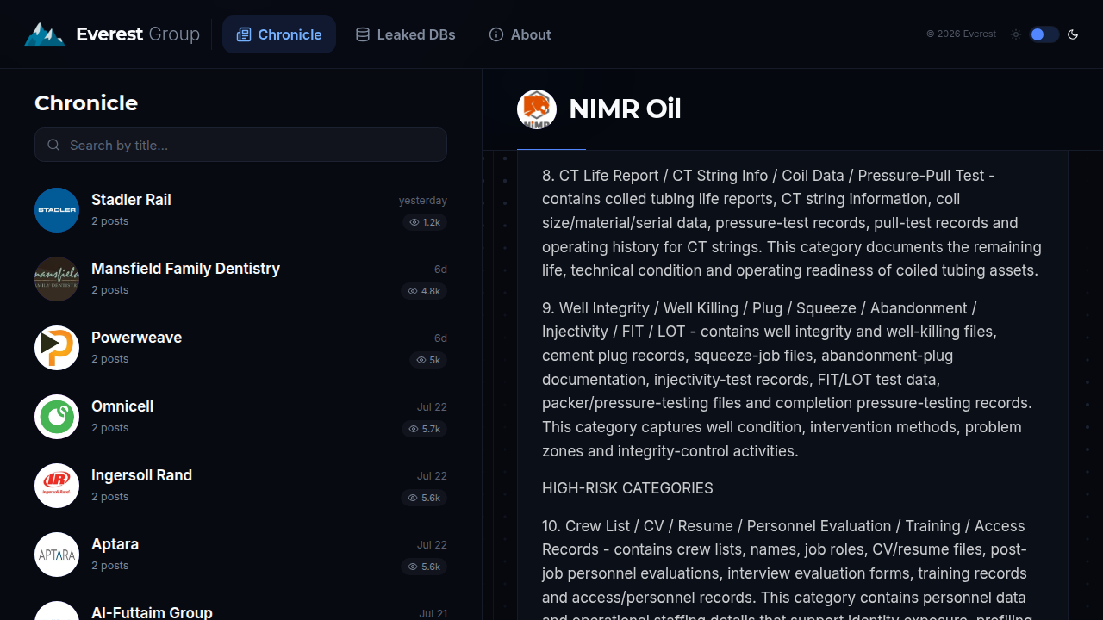The width and height of the screenshot is (1103, 620).
Task: Click '2 posts' under Powerweave
Action: (x=109, y=359)
